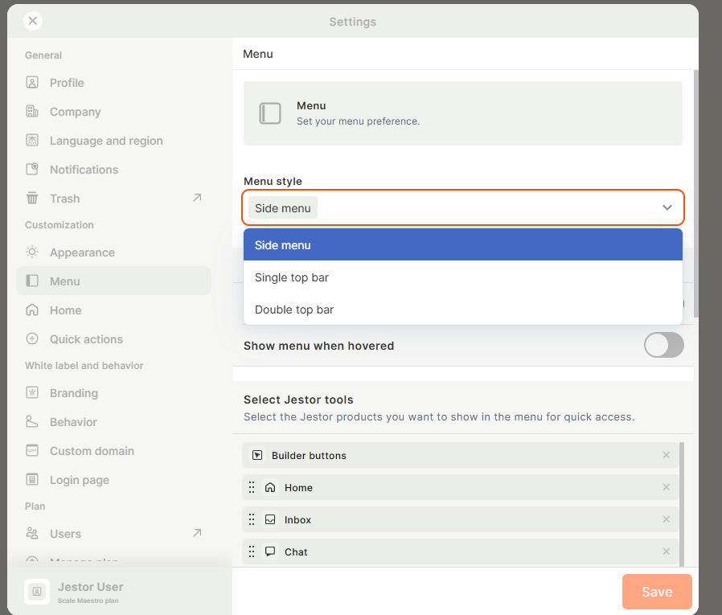The height and width of the screenshot is (615, 722).
Task: Open Login page section
Action: click(x=113, y=480)
